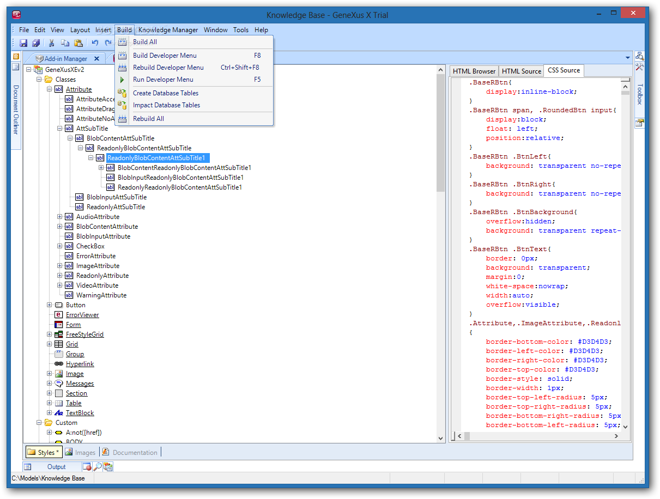
Task: Choose Run Developer Menu
Action: pyautogui.click(x=194, y=80)
